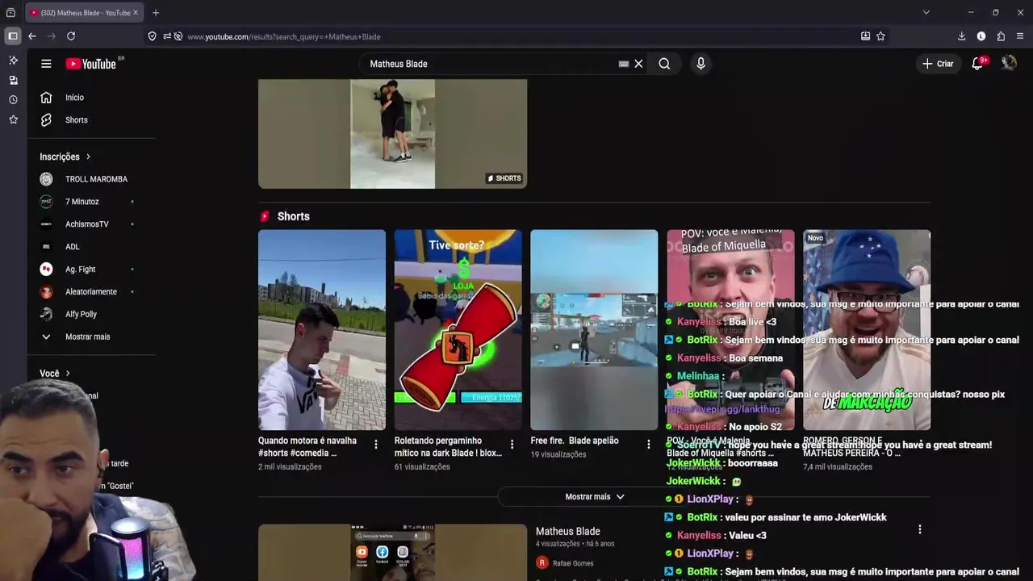
Task: Open options for Roletando pergaminho short
Action: (x=512, y=444)
